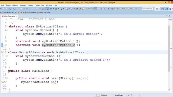This screenshot has height=97, width=173.
Task: Expand the MyJavaProject_1 breadcrumb chevron
Action: coord(17,12)
